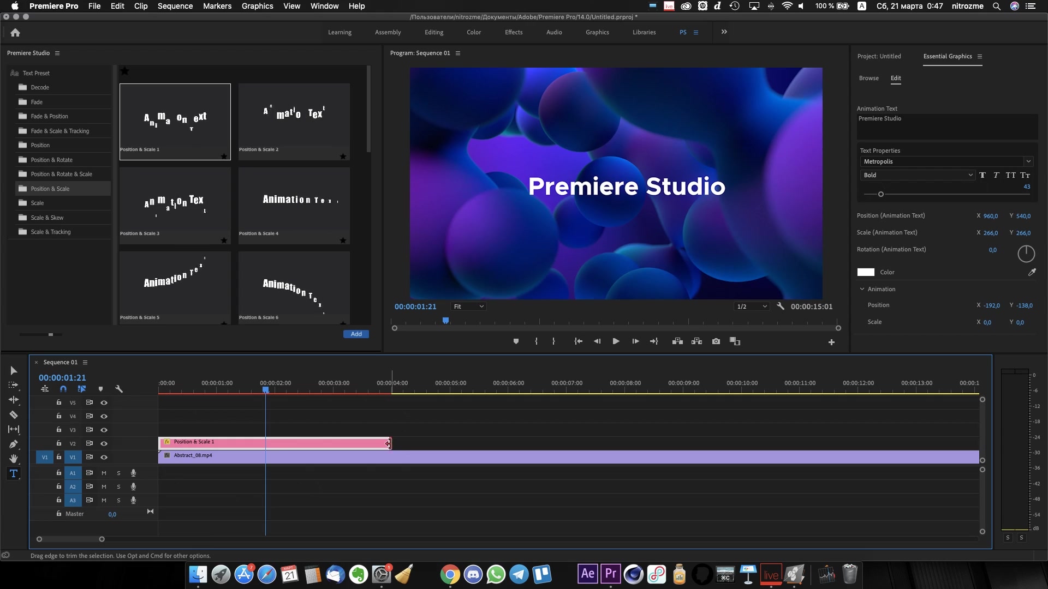
Task: Expand the Text Preset tree item Scale
Action: [37, 202]
